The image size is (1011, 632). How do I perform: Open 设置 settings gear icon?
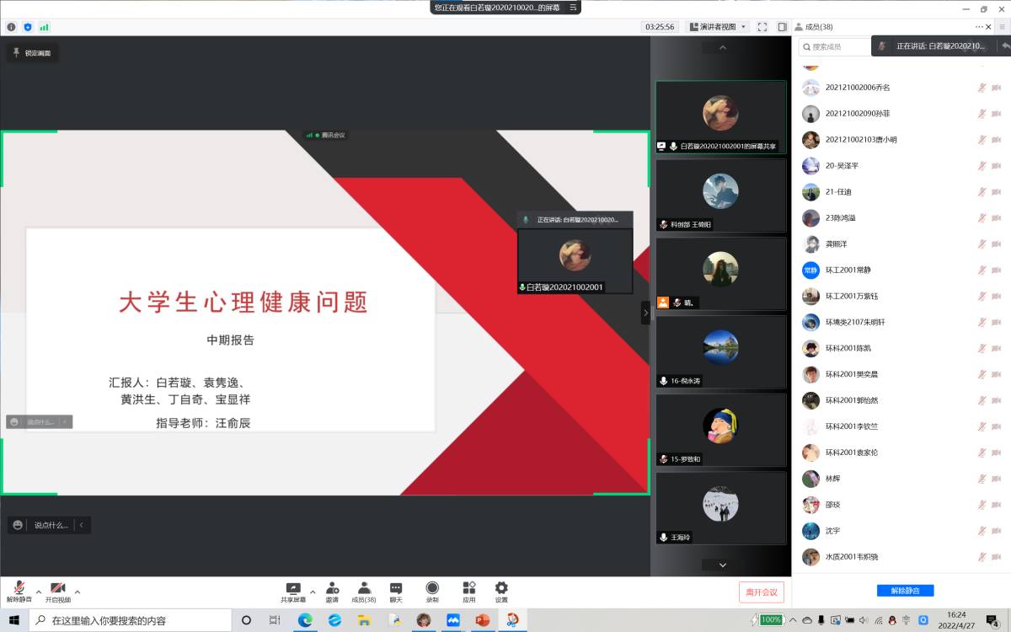501,590
